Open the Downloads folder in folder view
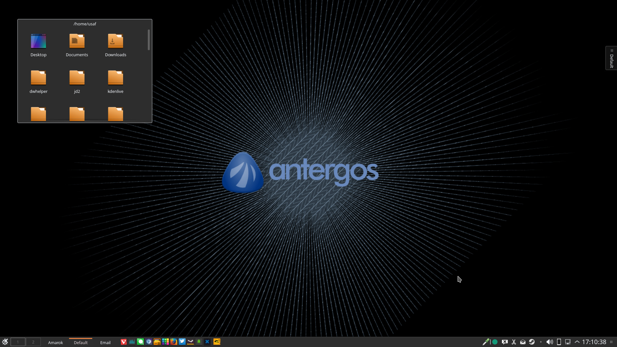 click(x=116, y=45)
